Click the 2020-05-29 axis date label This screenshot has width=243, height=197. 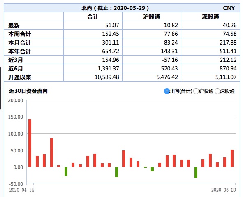pos(224,190)
